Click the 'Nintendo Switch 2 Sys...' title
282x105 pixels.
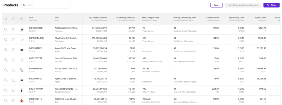67,28
